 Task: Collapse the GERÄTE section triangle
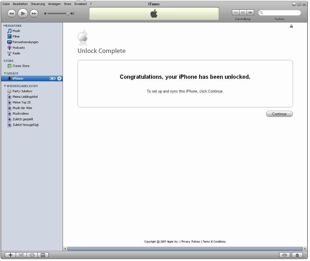(5, 73)
